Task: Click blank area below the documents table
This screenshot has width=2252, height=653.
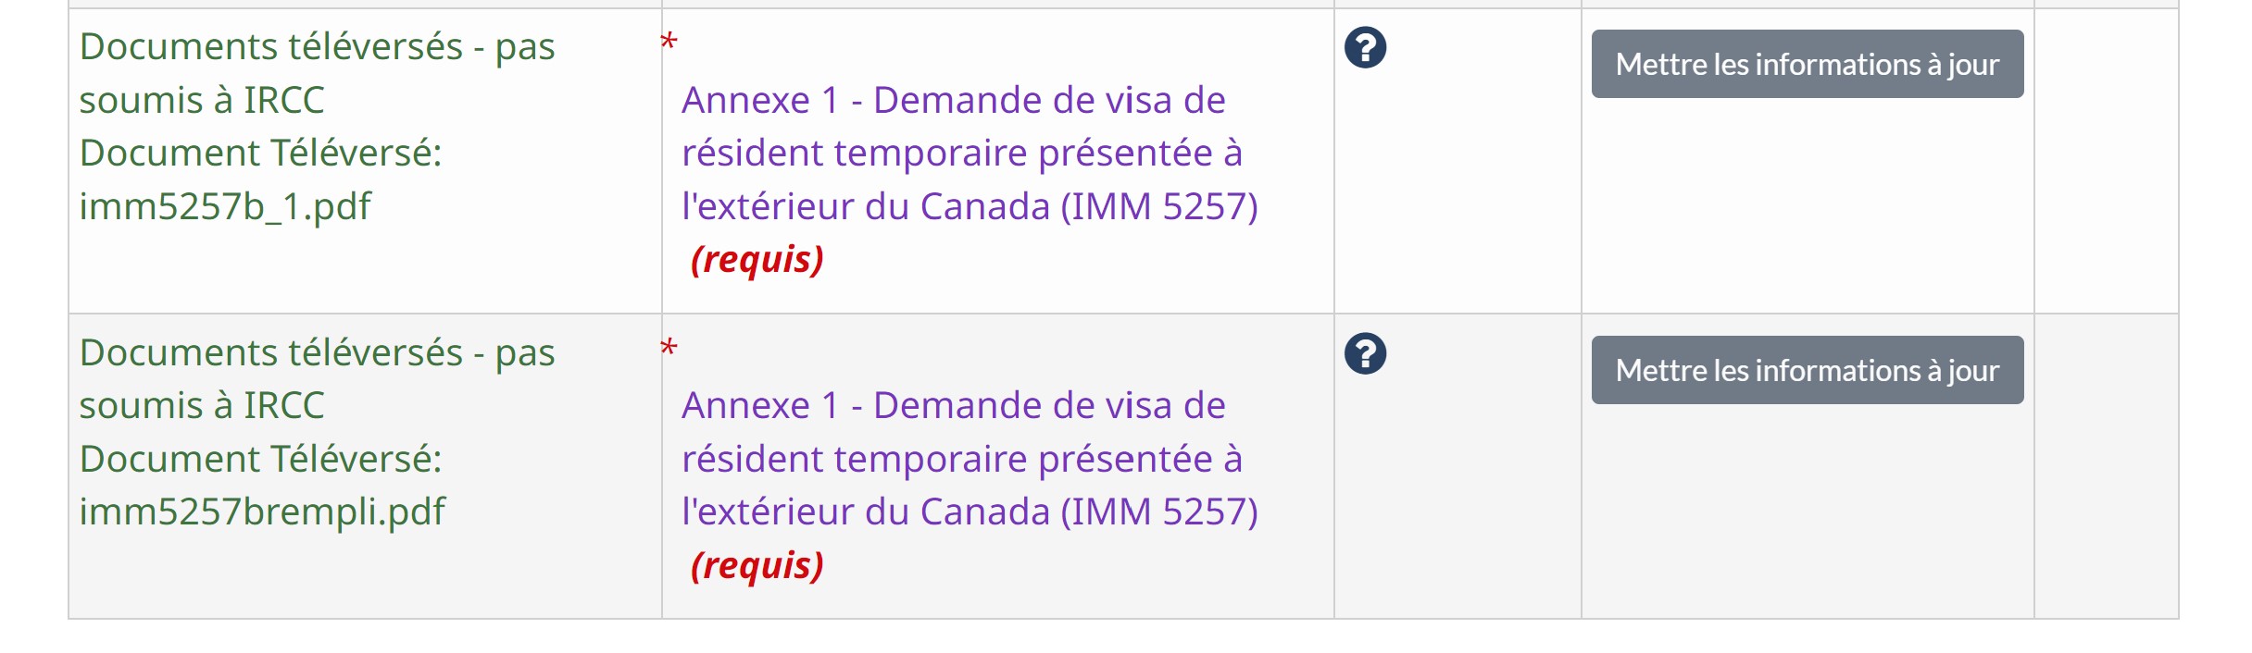Action: tap(1126, 637)
